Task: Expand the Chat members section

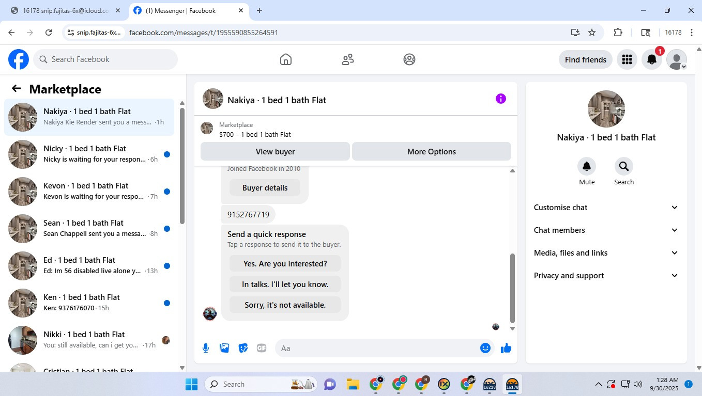Action: (x=606, y=230)
